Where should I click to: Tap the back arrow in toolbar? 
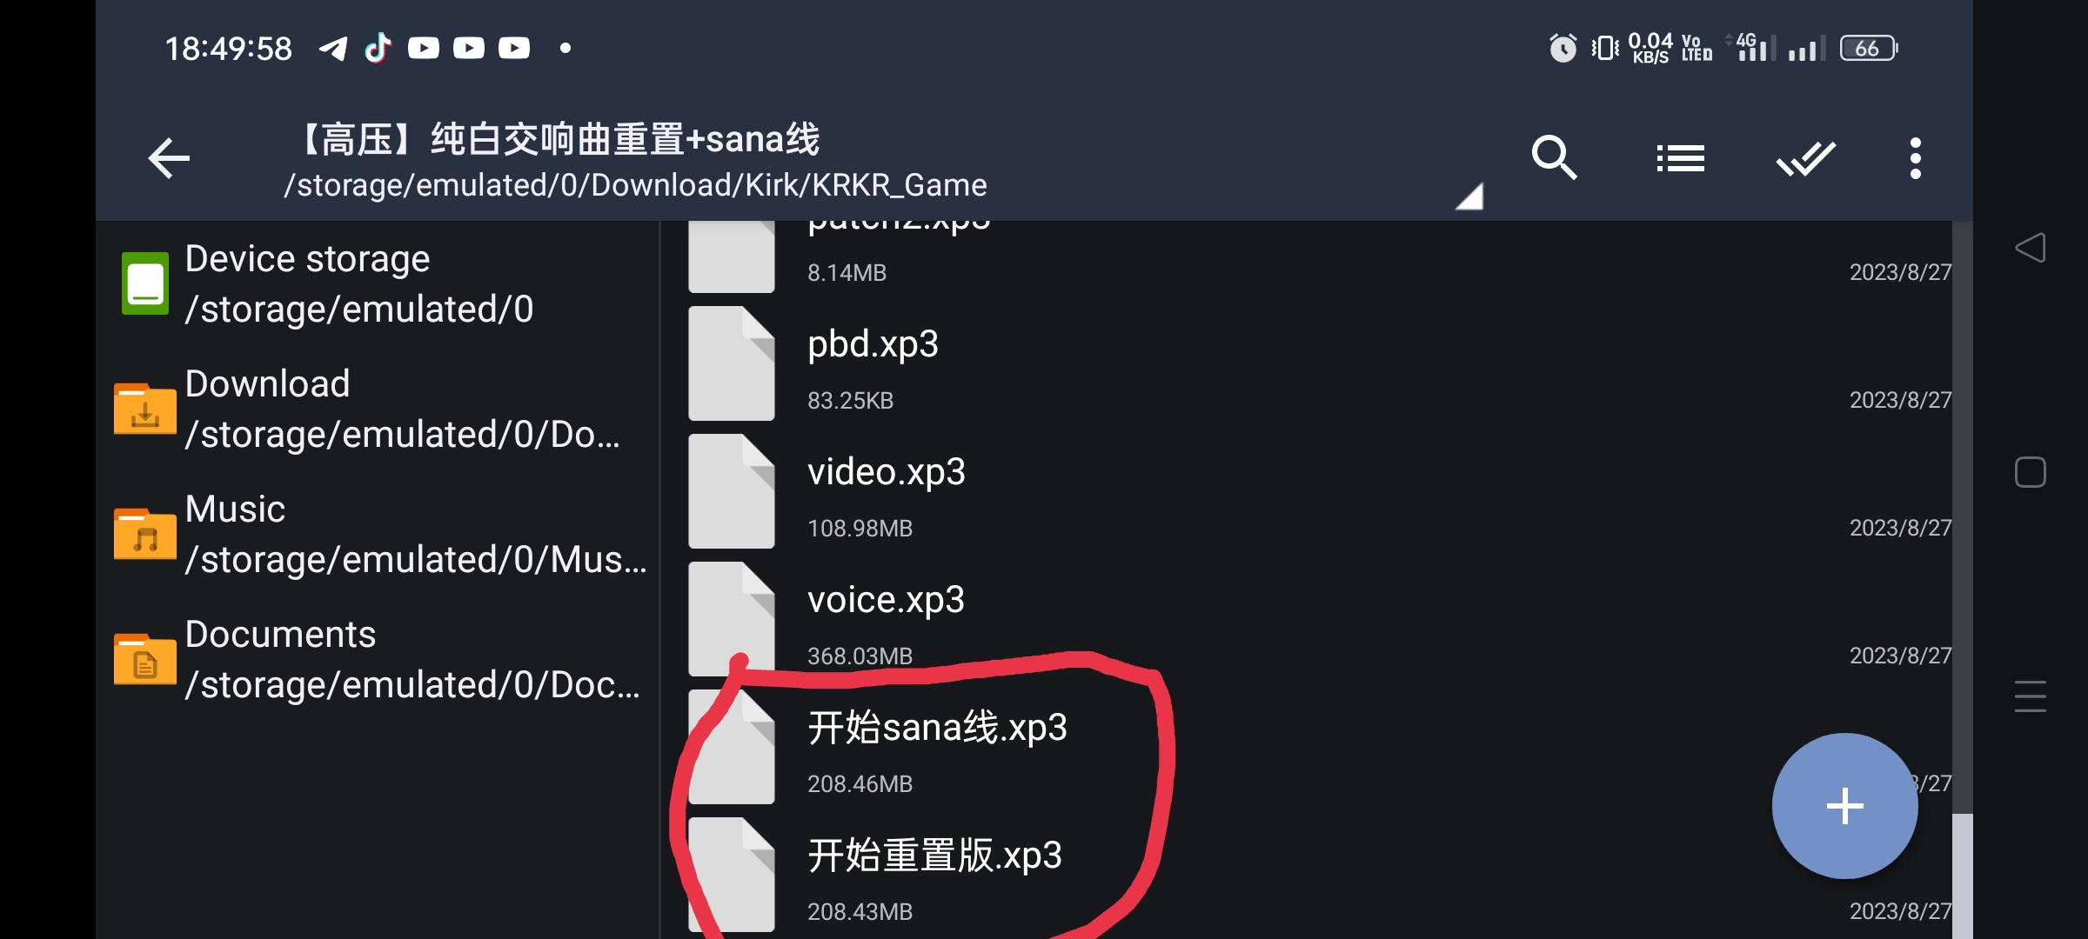169,158
